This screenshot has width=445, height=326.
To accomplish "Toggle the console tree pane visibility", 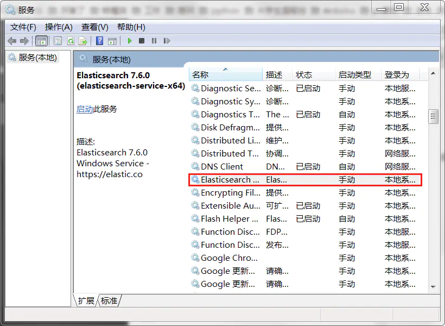I will 42,40.
